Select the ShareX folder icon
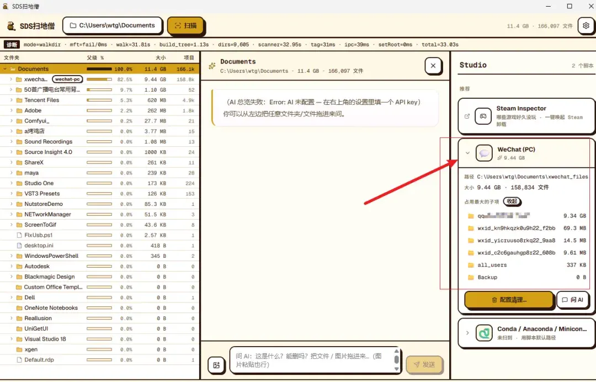 point(19,162)
